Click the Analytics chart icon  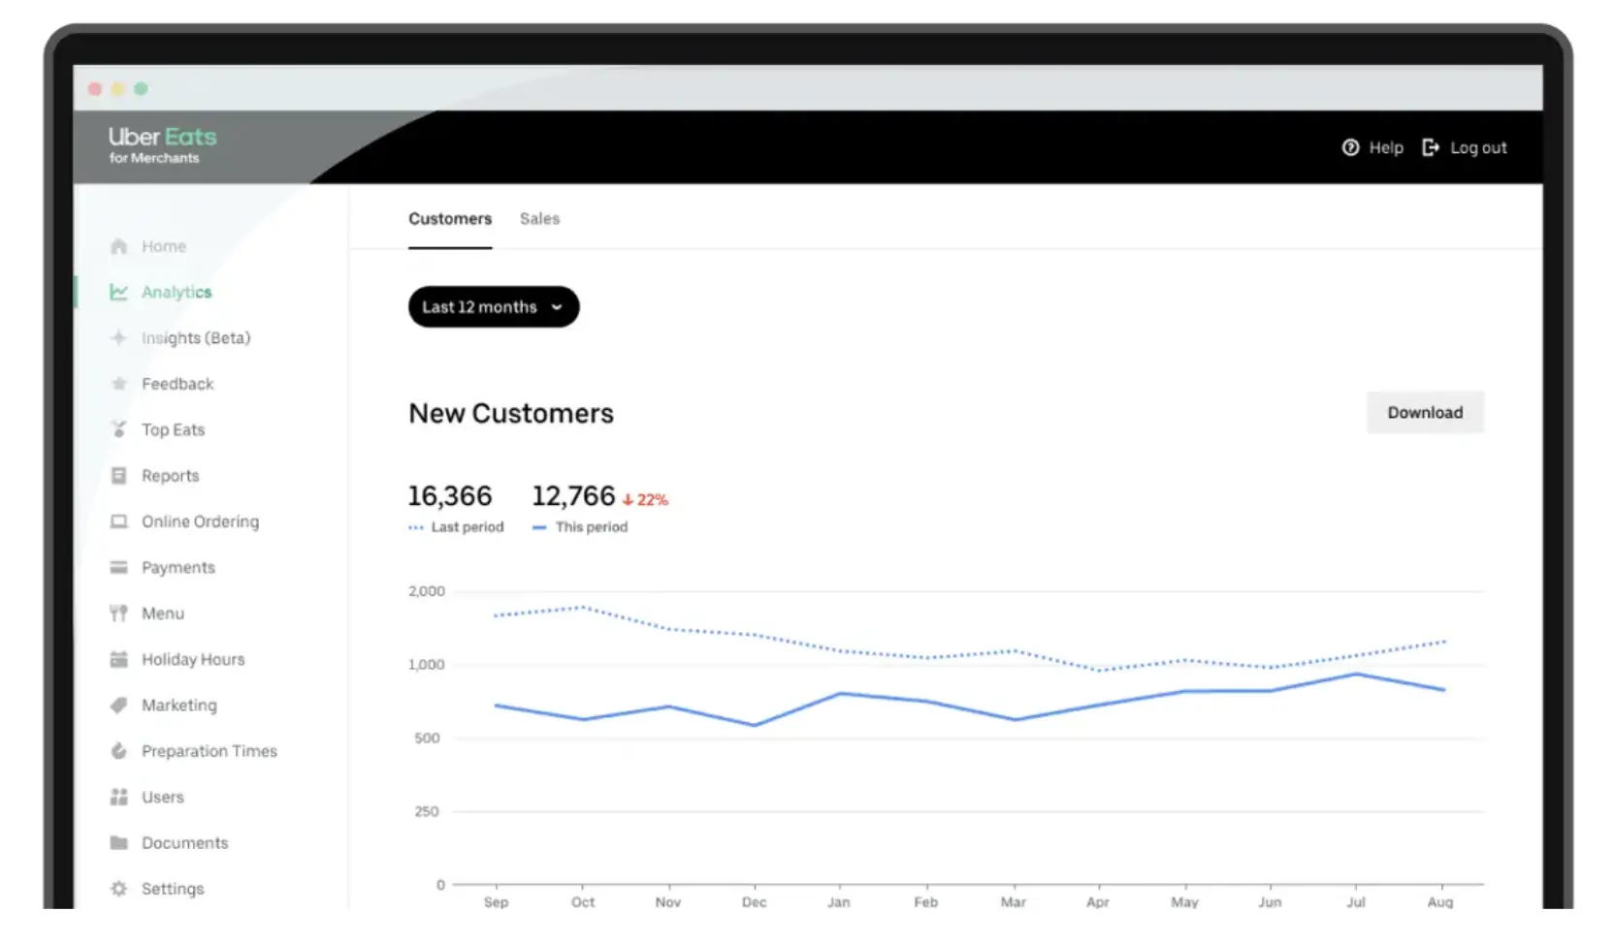[x=118, y=292]
